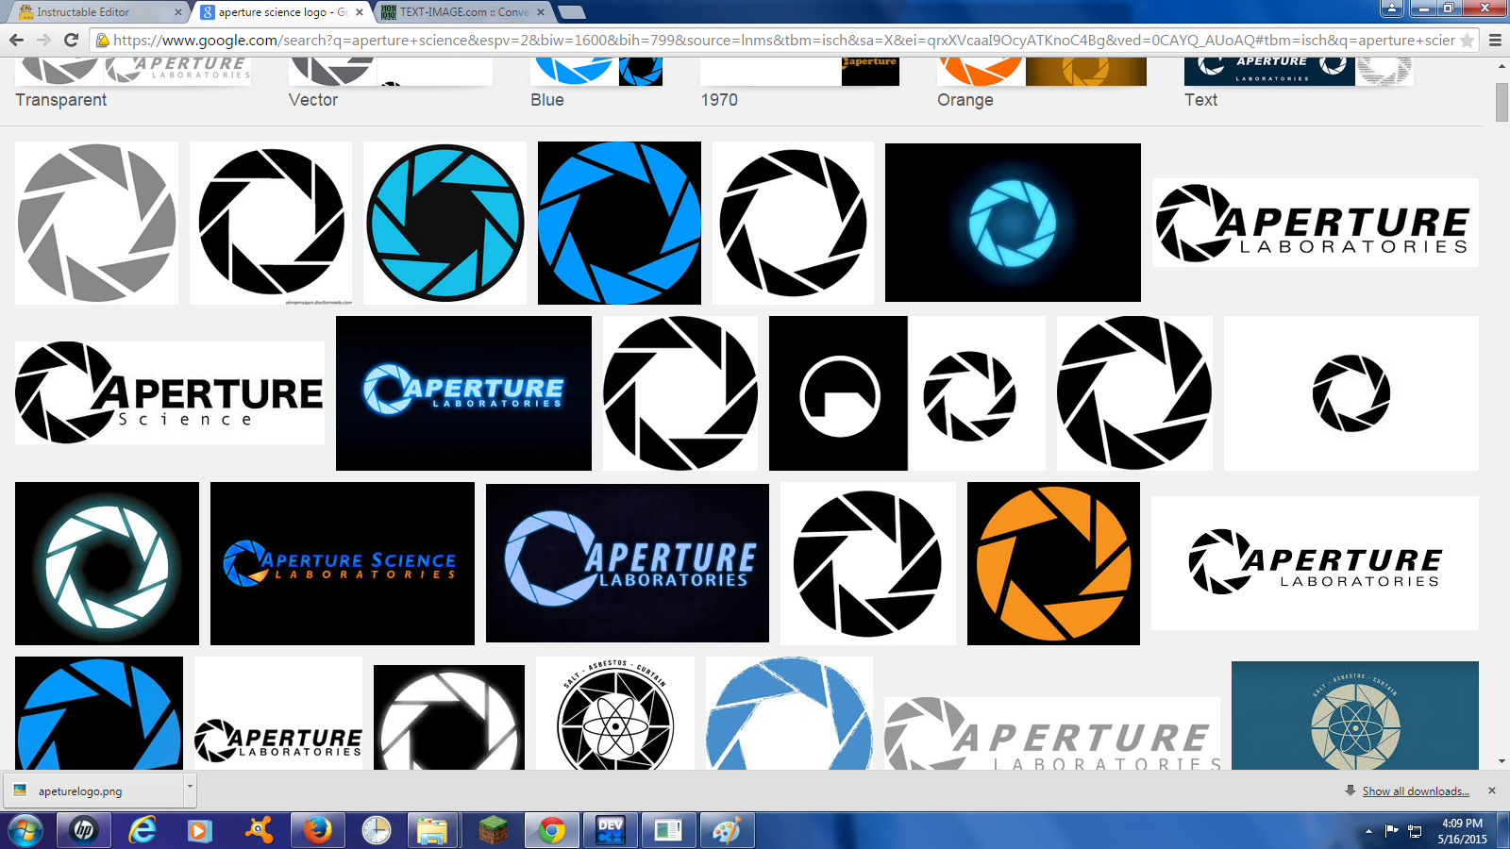
Task: Filter results by Vector
Action: [x=313, y=100]
